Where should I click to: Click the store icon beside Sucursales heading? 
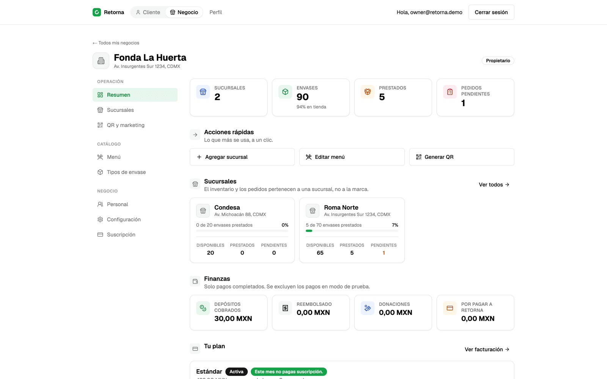pos(195,184)
